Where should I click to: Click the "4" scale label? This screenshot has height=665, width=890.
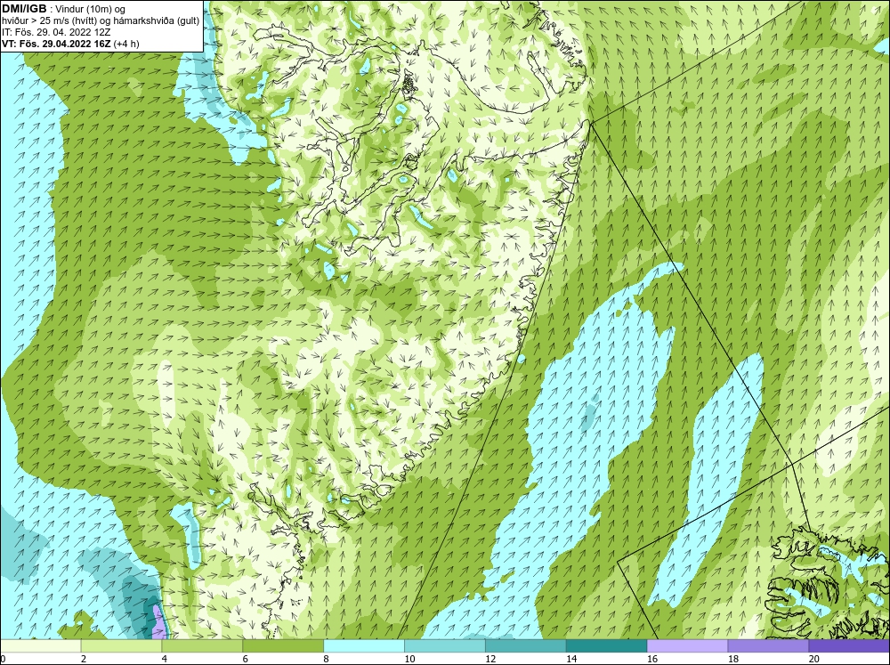[165, 659]
